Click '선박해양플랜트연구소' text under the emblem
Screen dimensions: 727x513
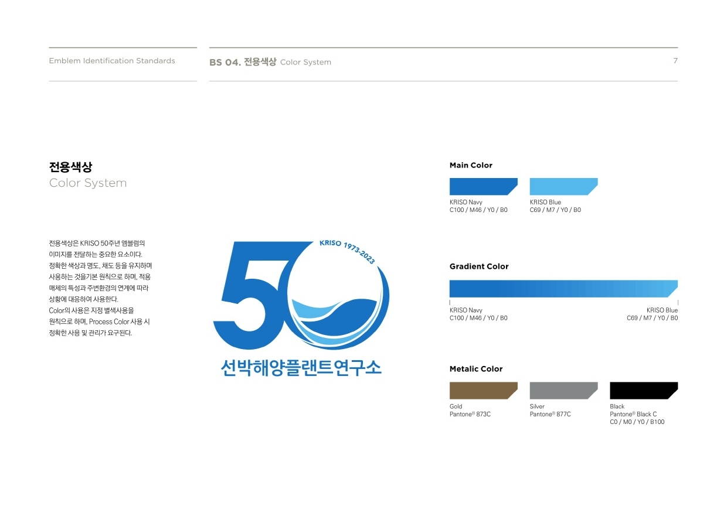tap(301, 367)
